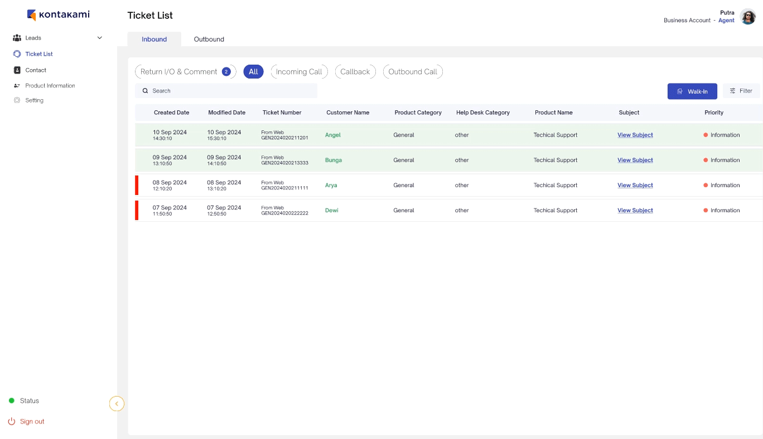Click the Ticket List sidebar icon
This screenshot has width=763, height=439.
point(17,54)
